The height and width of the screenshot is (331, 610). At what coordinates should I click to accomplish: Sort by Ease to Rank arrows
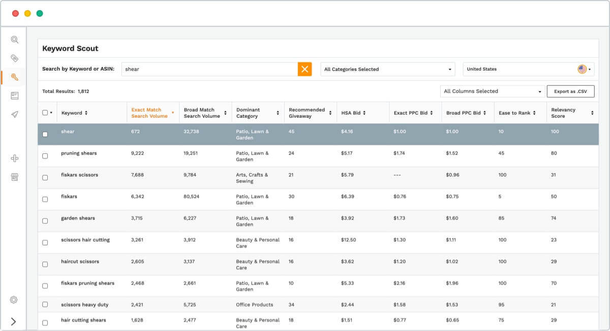click(x=535, y=113)
